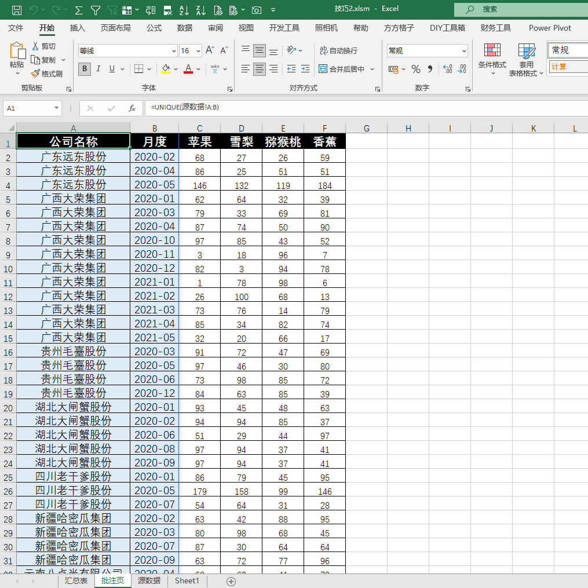Click the yellow fill color swatch

pos(165,69)
